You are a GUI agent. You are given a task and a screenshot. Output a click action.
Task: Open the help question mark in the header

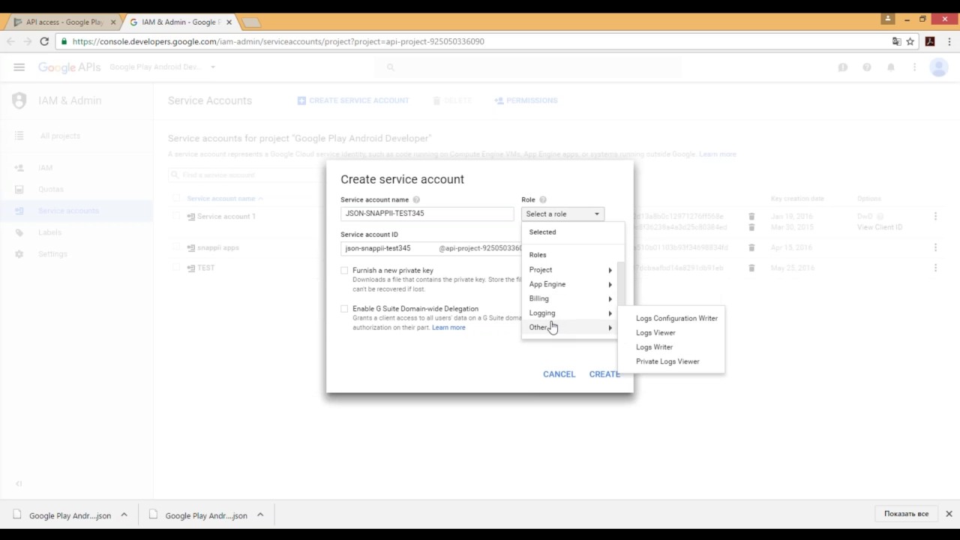pos(867,67)
